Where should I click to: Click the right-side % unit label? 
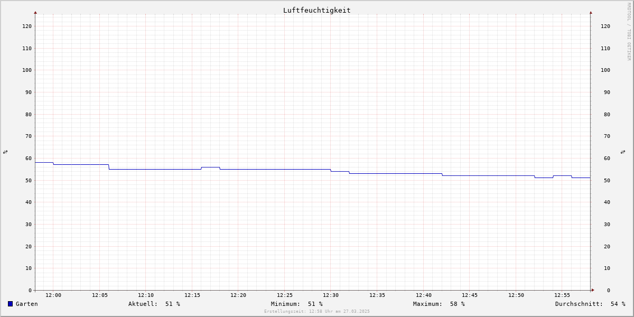click(x=623, y=152)
